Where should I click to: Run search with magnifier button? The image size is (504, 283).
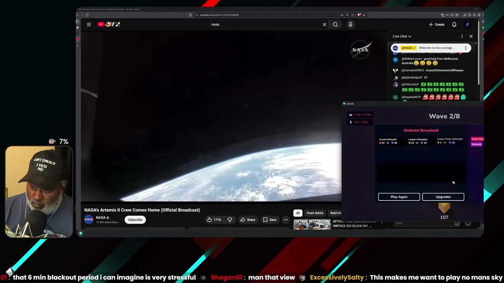tap(335, 24)
